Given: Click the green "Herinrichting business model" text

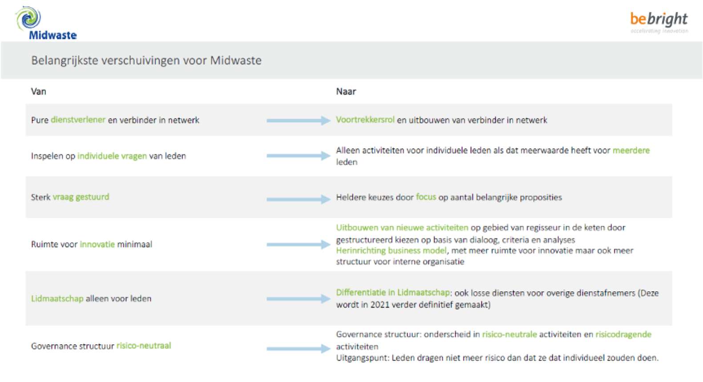Looking at the screenshot, I should [x=391, y=251].
